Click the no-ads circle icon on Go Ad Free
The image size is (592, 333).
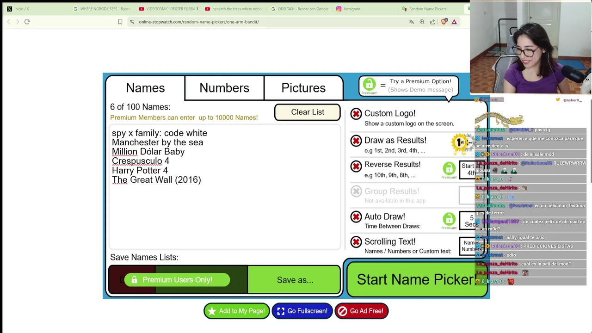point(342,311)
